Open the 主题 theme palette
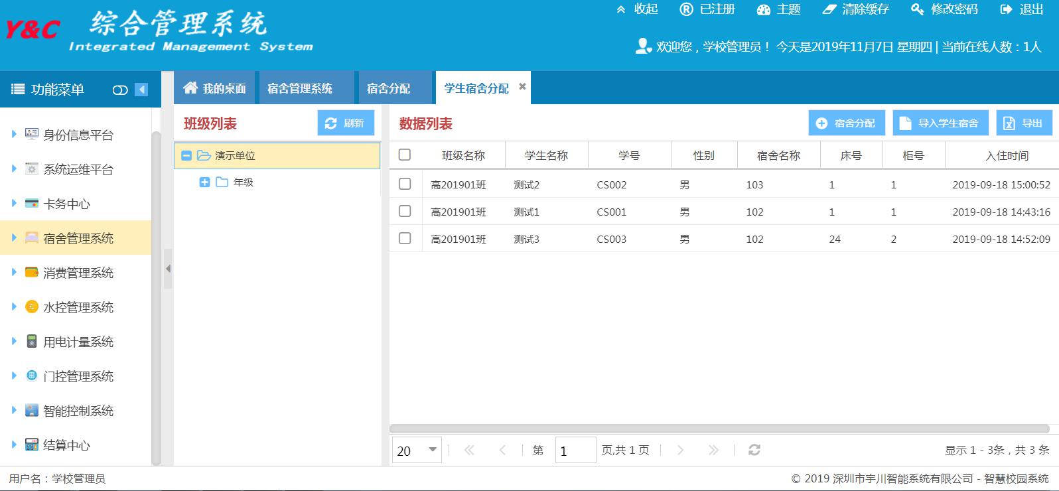 coord(764,9)
